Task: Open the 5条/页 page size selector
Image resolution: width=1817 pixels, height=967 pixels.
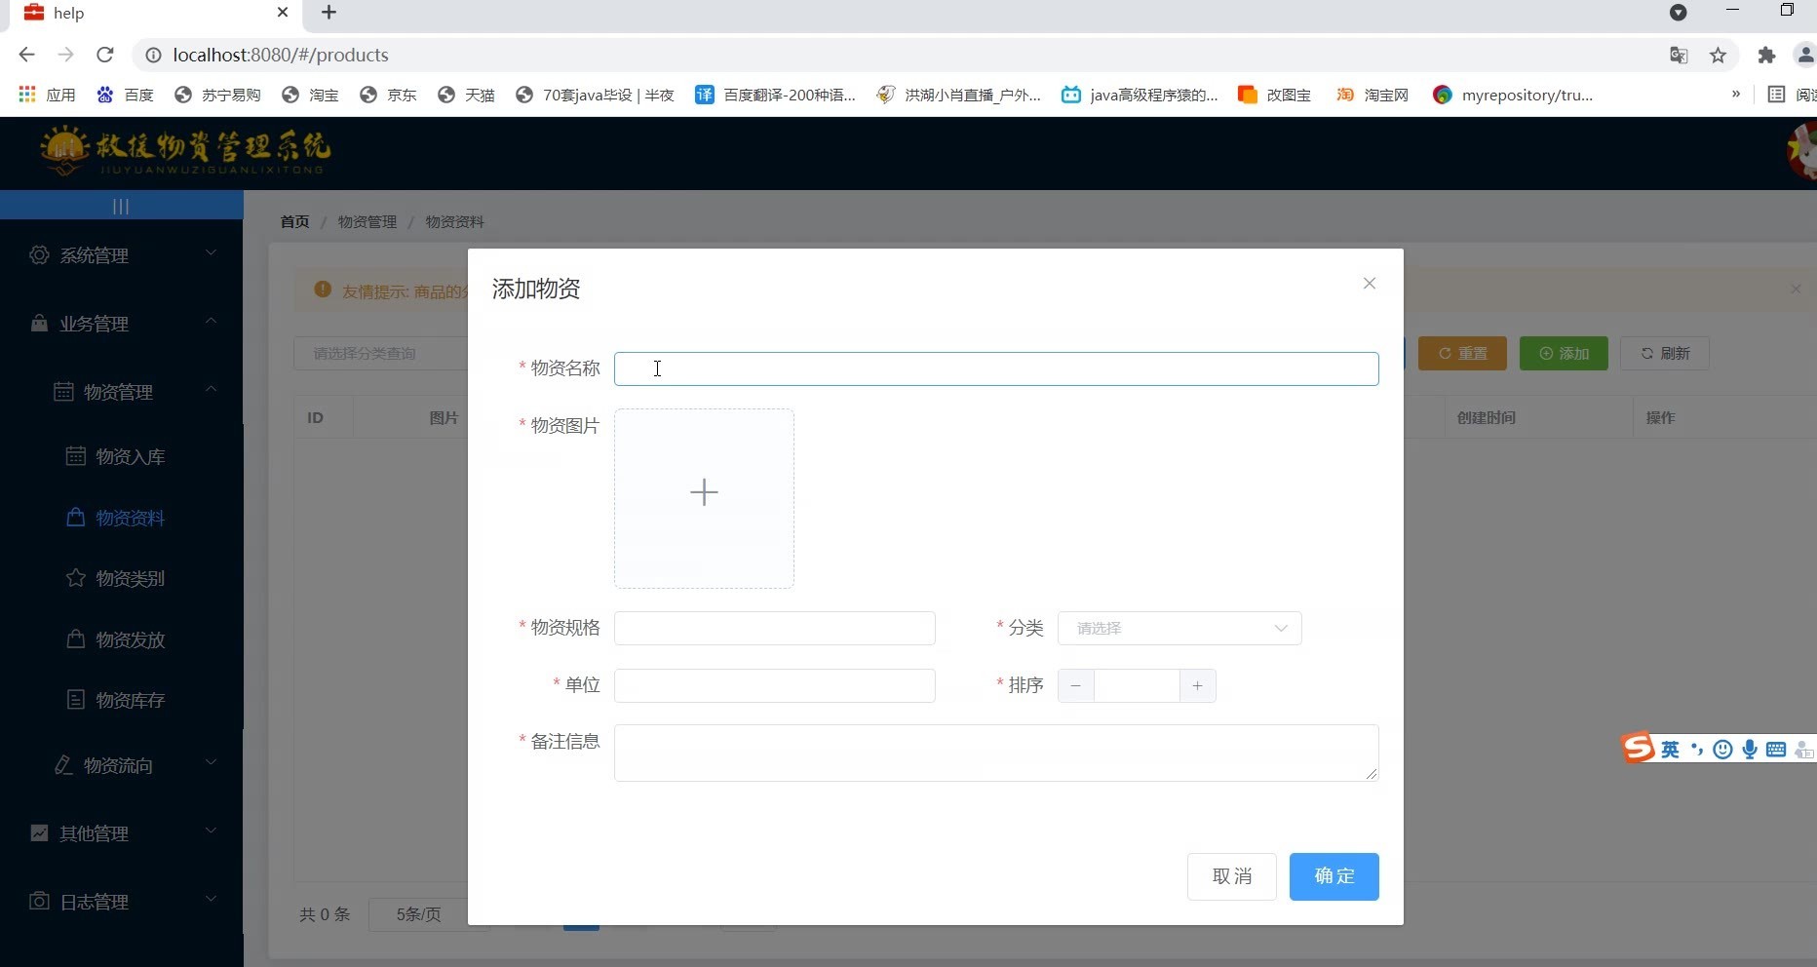Action: click(419, 914)
